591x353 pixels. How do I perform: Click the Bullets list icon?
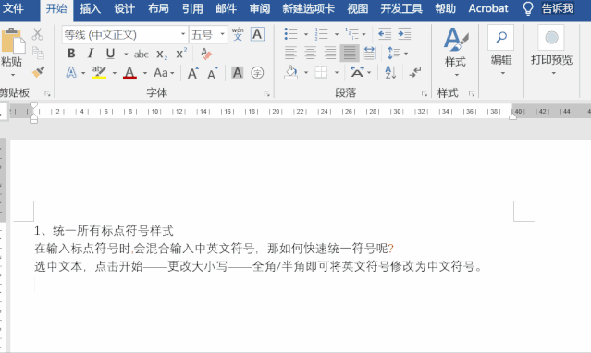pos(290,34)
